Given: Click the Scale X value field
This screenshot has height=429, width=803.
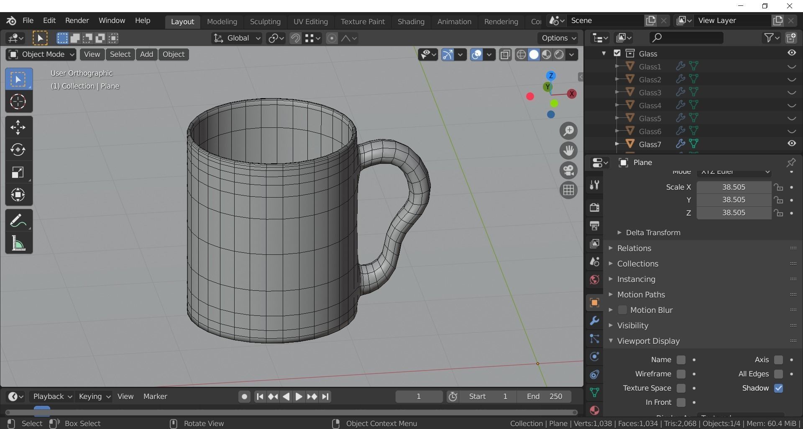Looking at the screenshot, I should [x=734, y=187].
